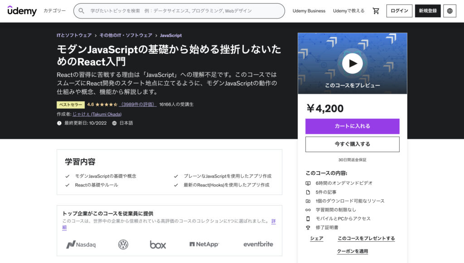
Task: Click the eventbrite logo
Action: [258, 244]
